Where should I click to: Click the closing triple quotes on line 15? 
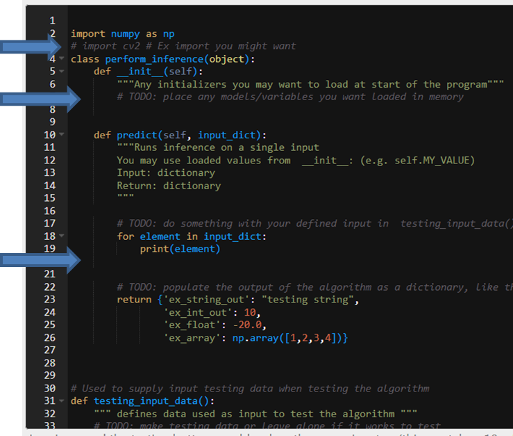[126, 197]
